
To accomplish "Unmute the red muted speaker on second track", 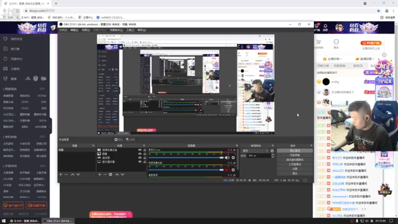I will (x=227, y=170).
